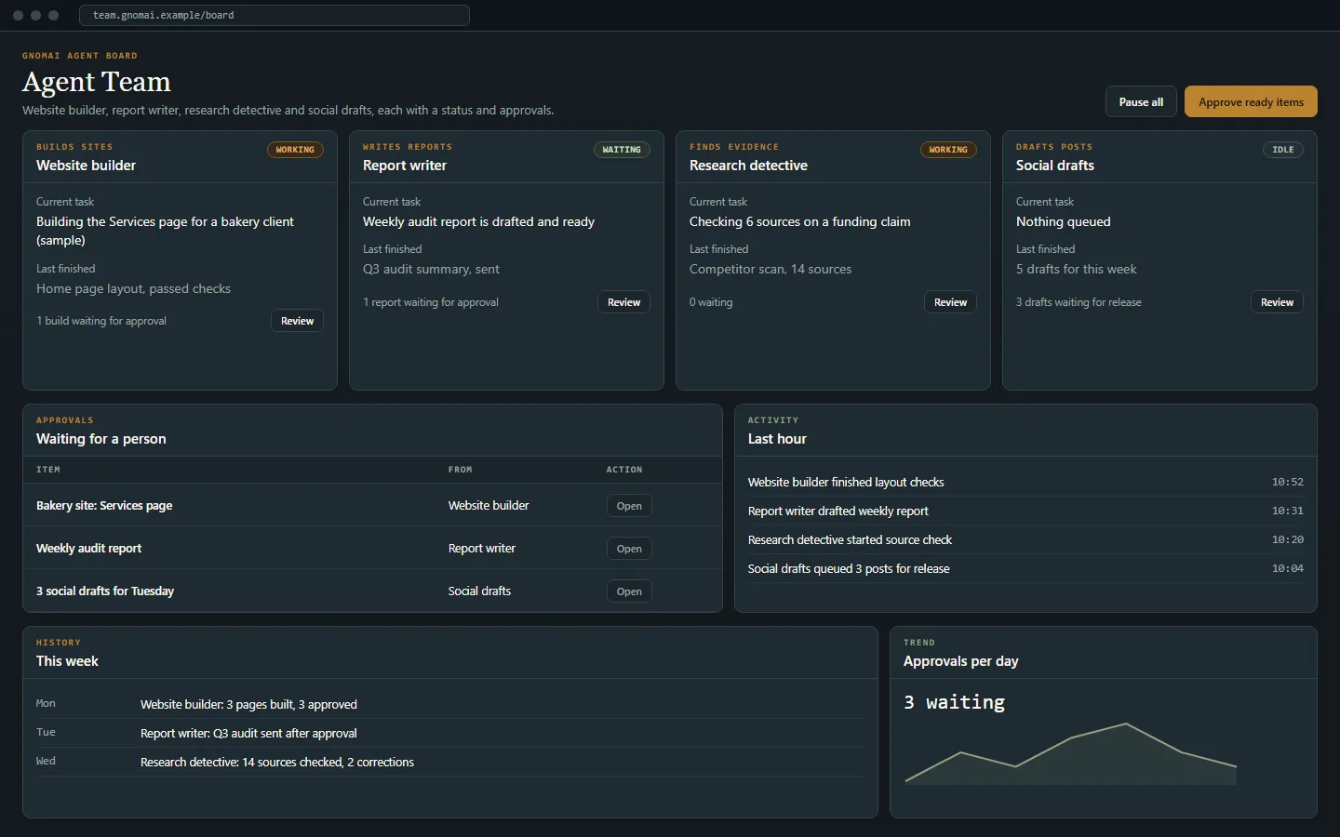The width and height of the screenshot is (1340, 837).
Task: Click "Bakery site: Services page" in approvals table
Action: coord(104,506)
